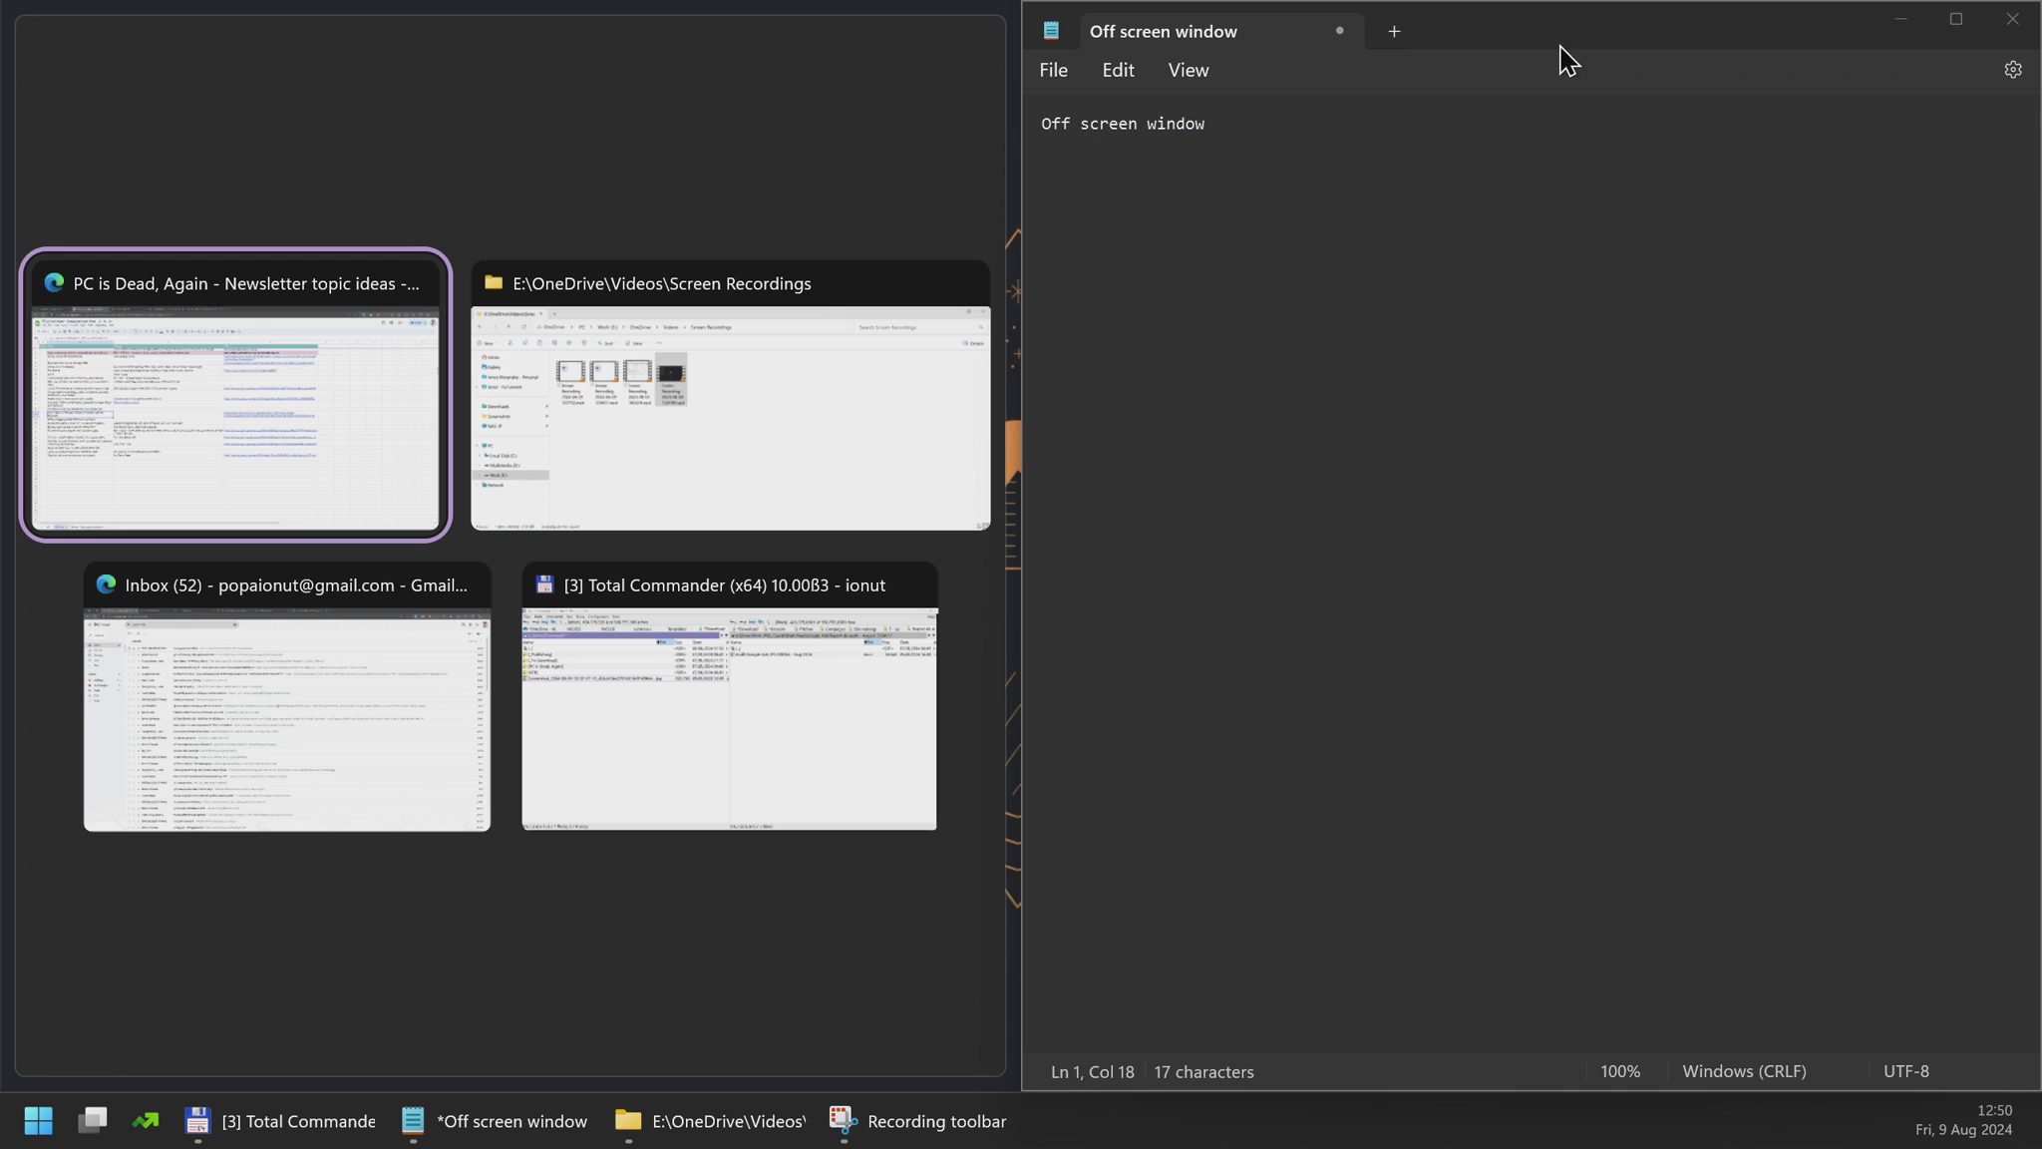Open the Notepad settings gear
The image size is (2042, 1149).
click(2012, 70)
